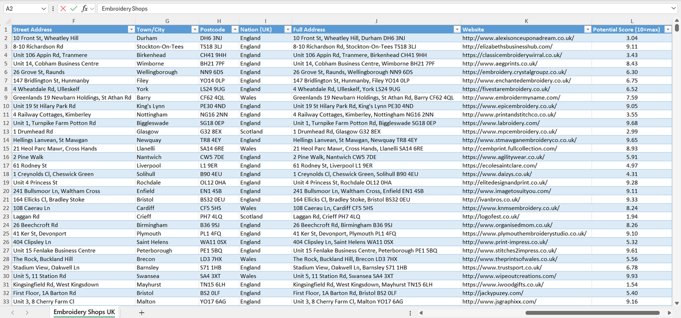Click the horizontal scrollbar right arrow
The height and width of the screenshot is (318, 681).
click(669, 312)
